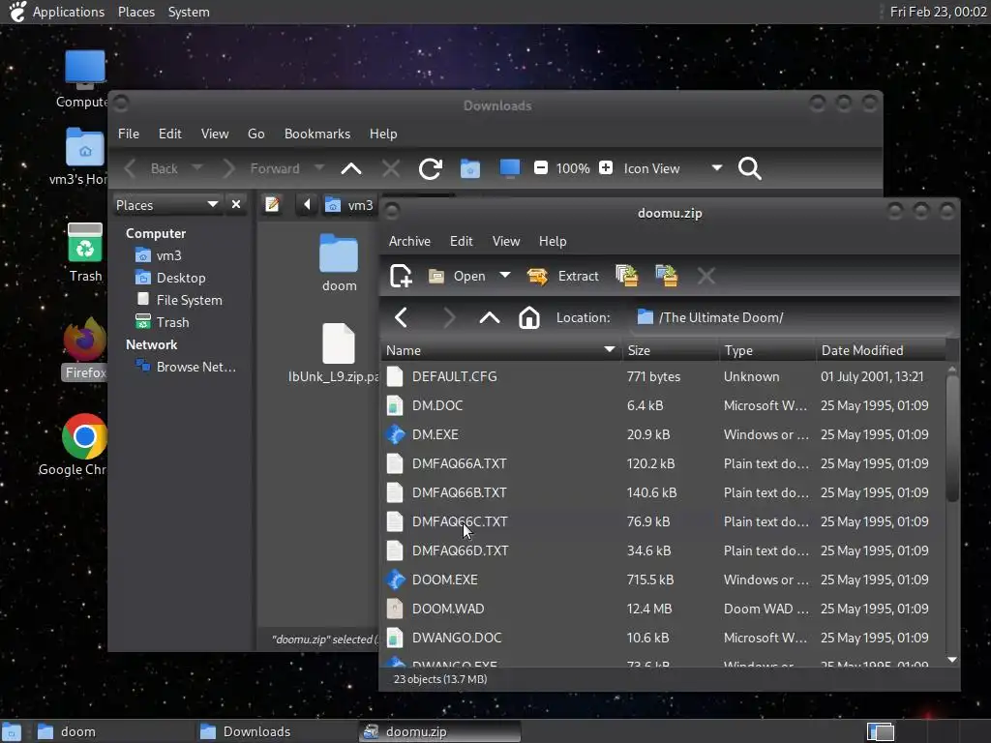Image resolution: width=991 pixels, height=743 pixels.
Task: Sort by the Type column header
Action: click(767, 350)
